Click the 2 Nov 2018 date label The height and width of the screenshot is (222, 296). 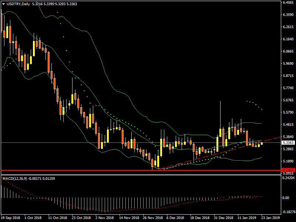tap(104, 218)
